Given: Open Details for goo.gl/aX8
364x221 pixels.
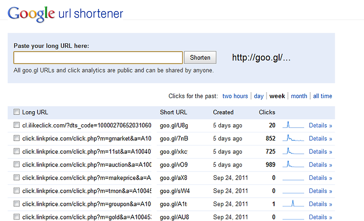Looking at the screenshot, I should (321, 178).
